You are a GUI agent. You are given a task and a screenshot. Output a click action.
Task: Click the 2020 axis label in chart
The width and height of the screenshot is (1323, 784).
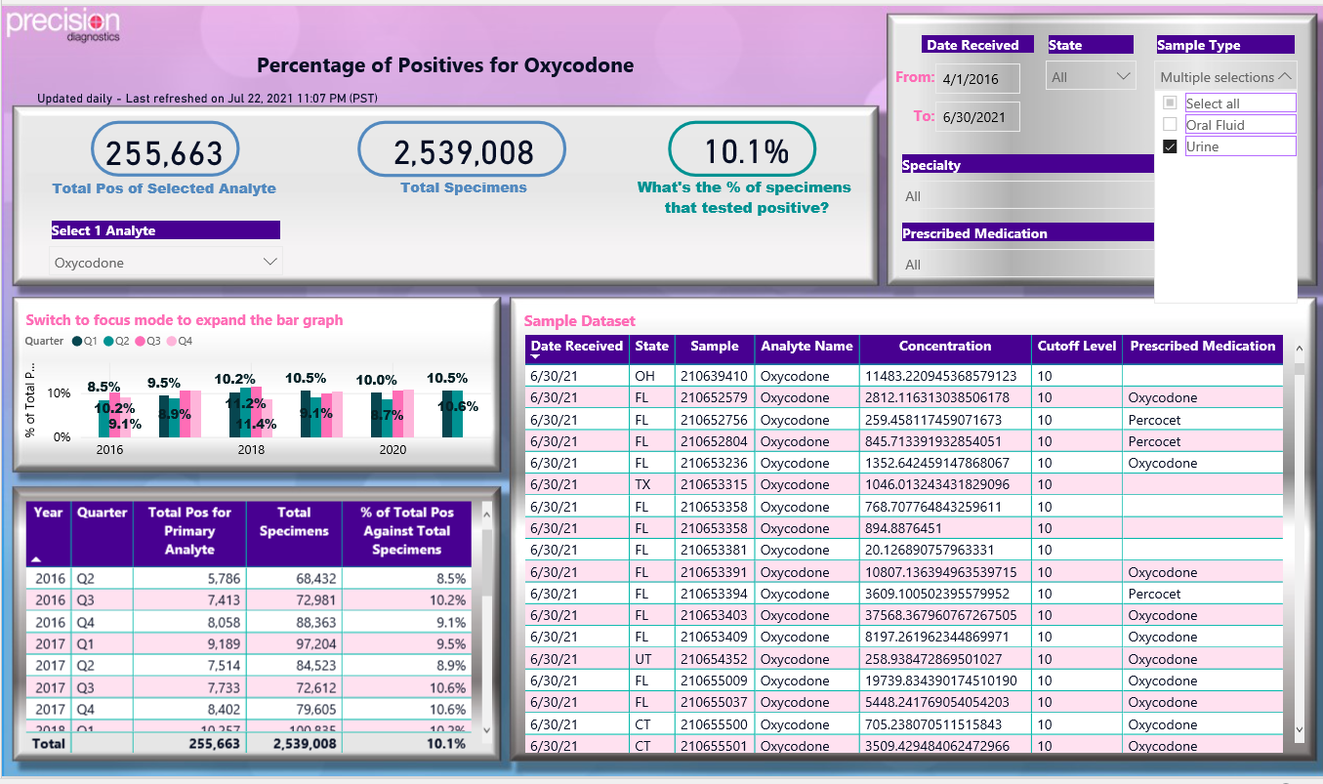click(x=393, y=450)
